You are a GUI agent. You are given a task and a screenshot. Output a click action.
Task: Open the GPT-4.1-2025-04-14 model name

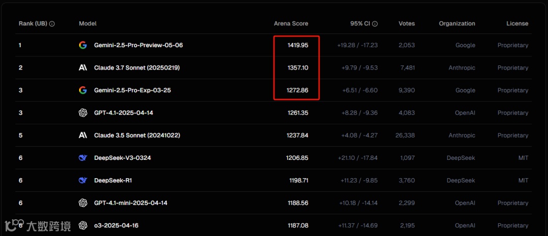(123, 113)
